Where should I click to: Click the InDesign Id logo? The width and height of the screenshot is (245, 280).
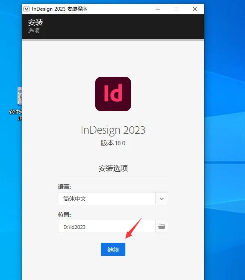pyautogui.click(x=113, y=94)
